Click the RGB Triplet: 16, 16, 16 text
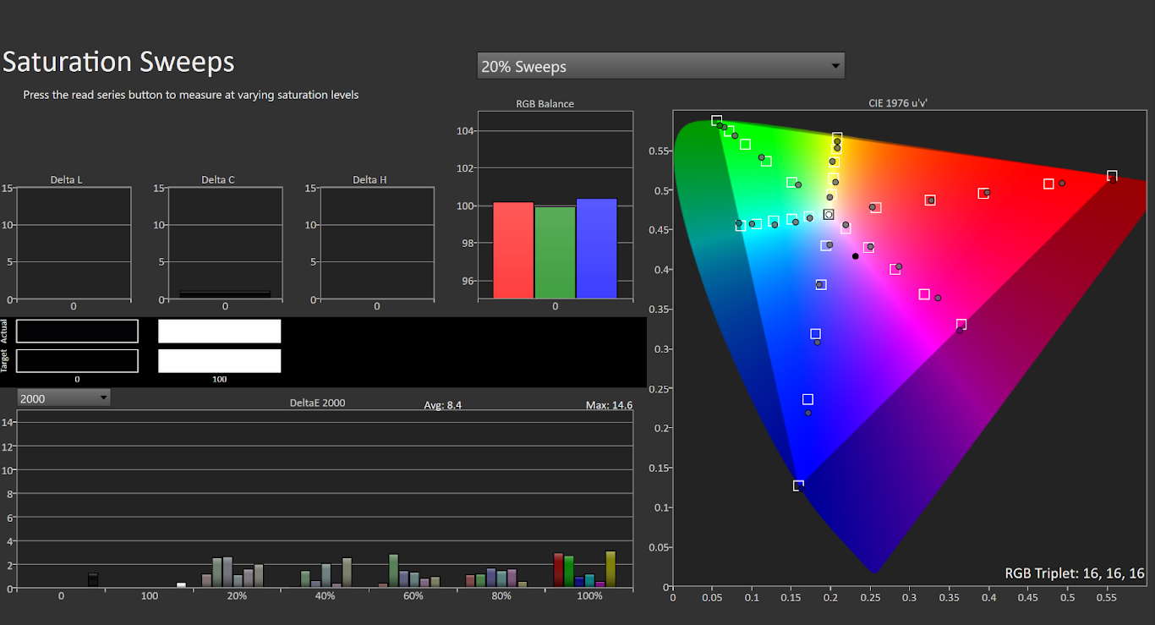 click(1075, 573)
